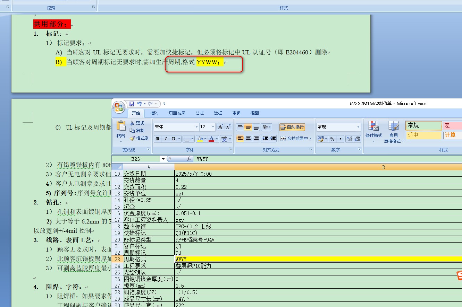Open the font color dropdown arrow
The image size is (462, 307).
[217, 139]
